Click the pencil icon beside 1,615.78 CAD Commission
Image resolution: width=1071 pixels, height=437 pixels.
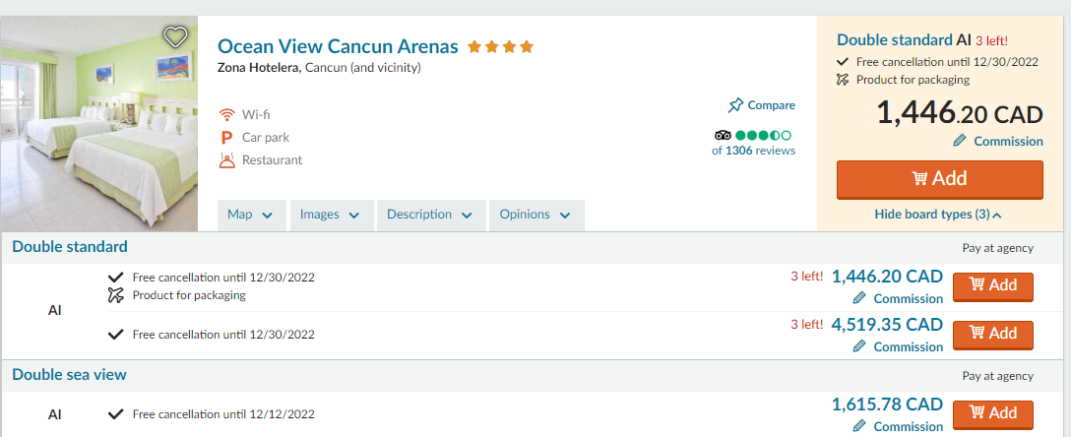tap(859, 426)
